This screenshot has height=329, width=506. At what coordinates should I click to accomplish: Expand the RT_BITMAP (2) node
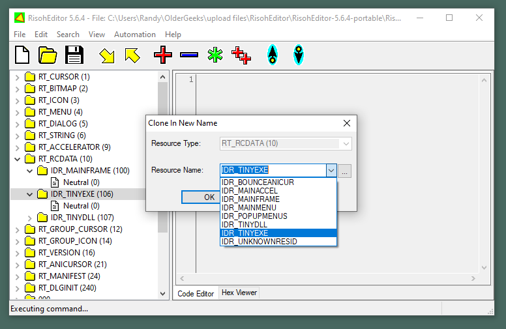point(18,89)
